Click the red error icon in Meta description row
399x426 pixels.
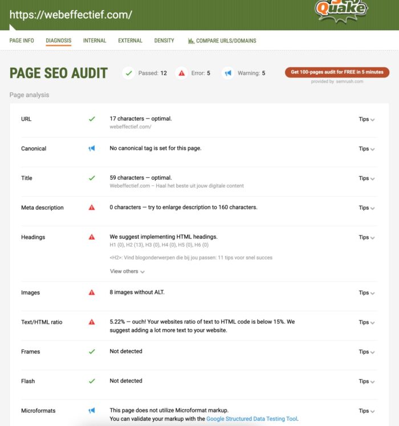92,208
